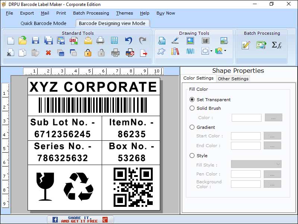The height and width of the screenshot is (224, 298).
Task: Click the Sigma fx Batch Processing icon
Action: [x=277, y=44]
